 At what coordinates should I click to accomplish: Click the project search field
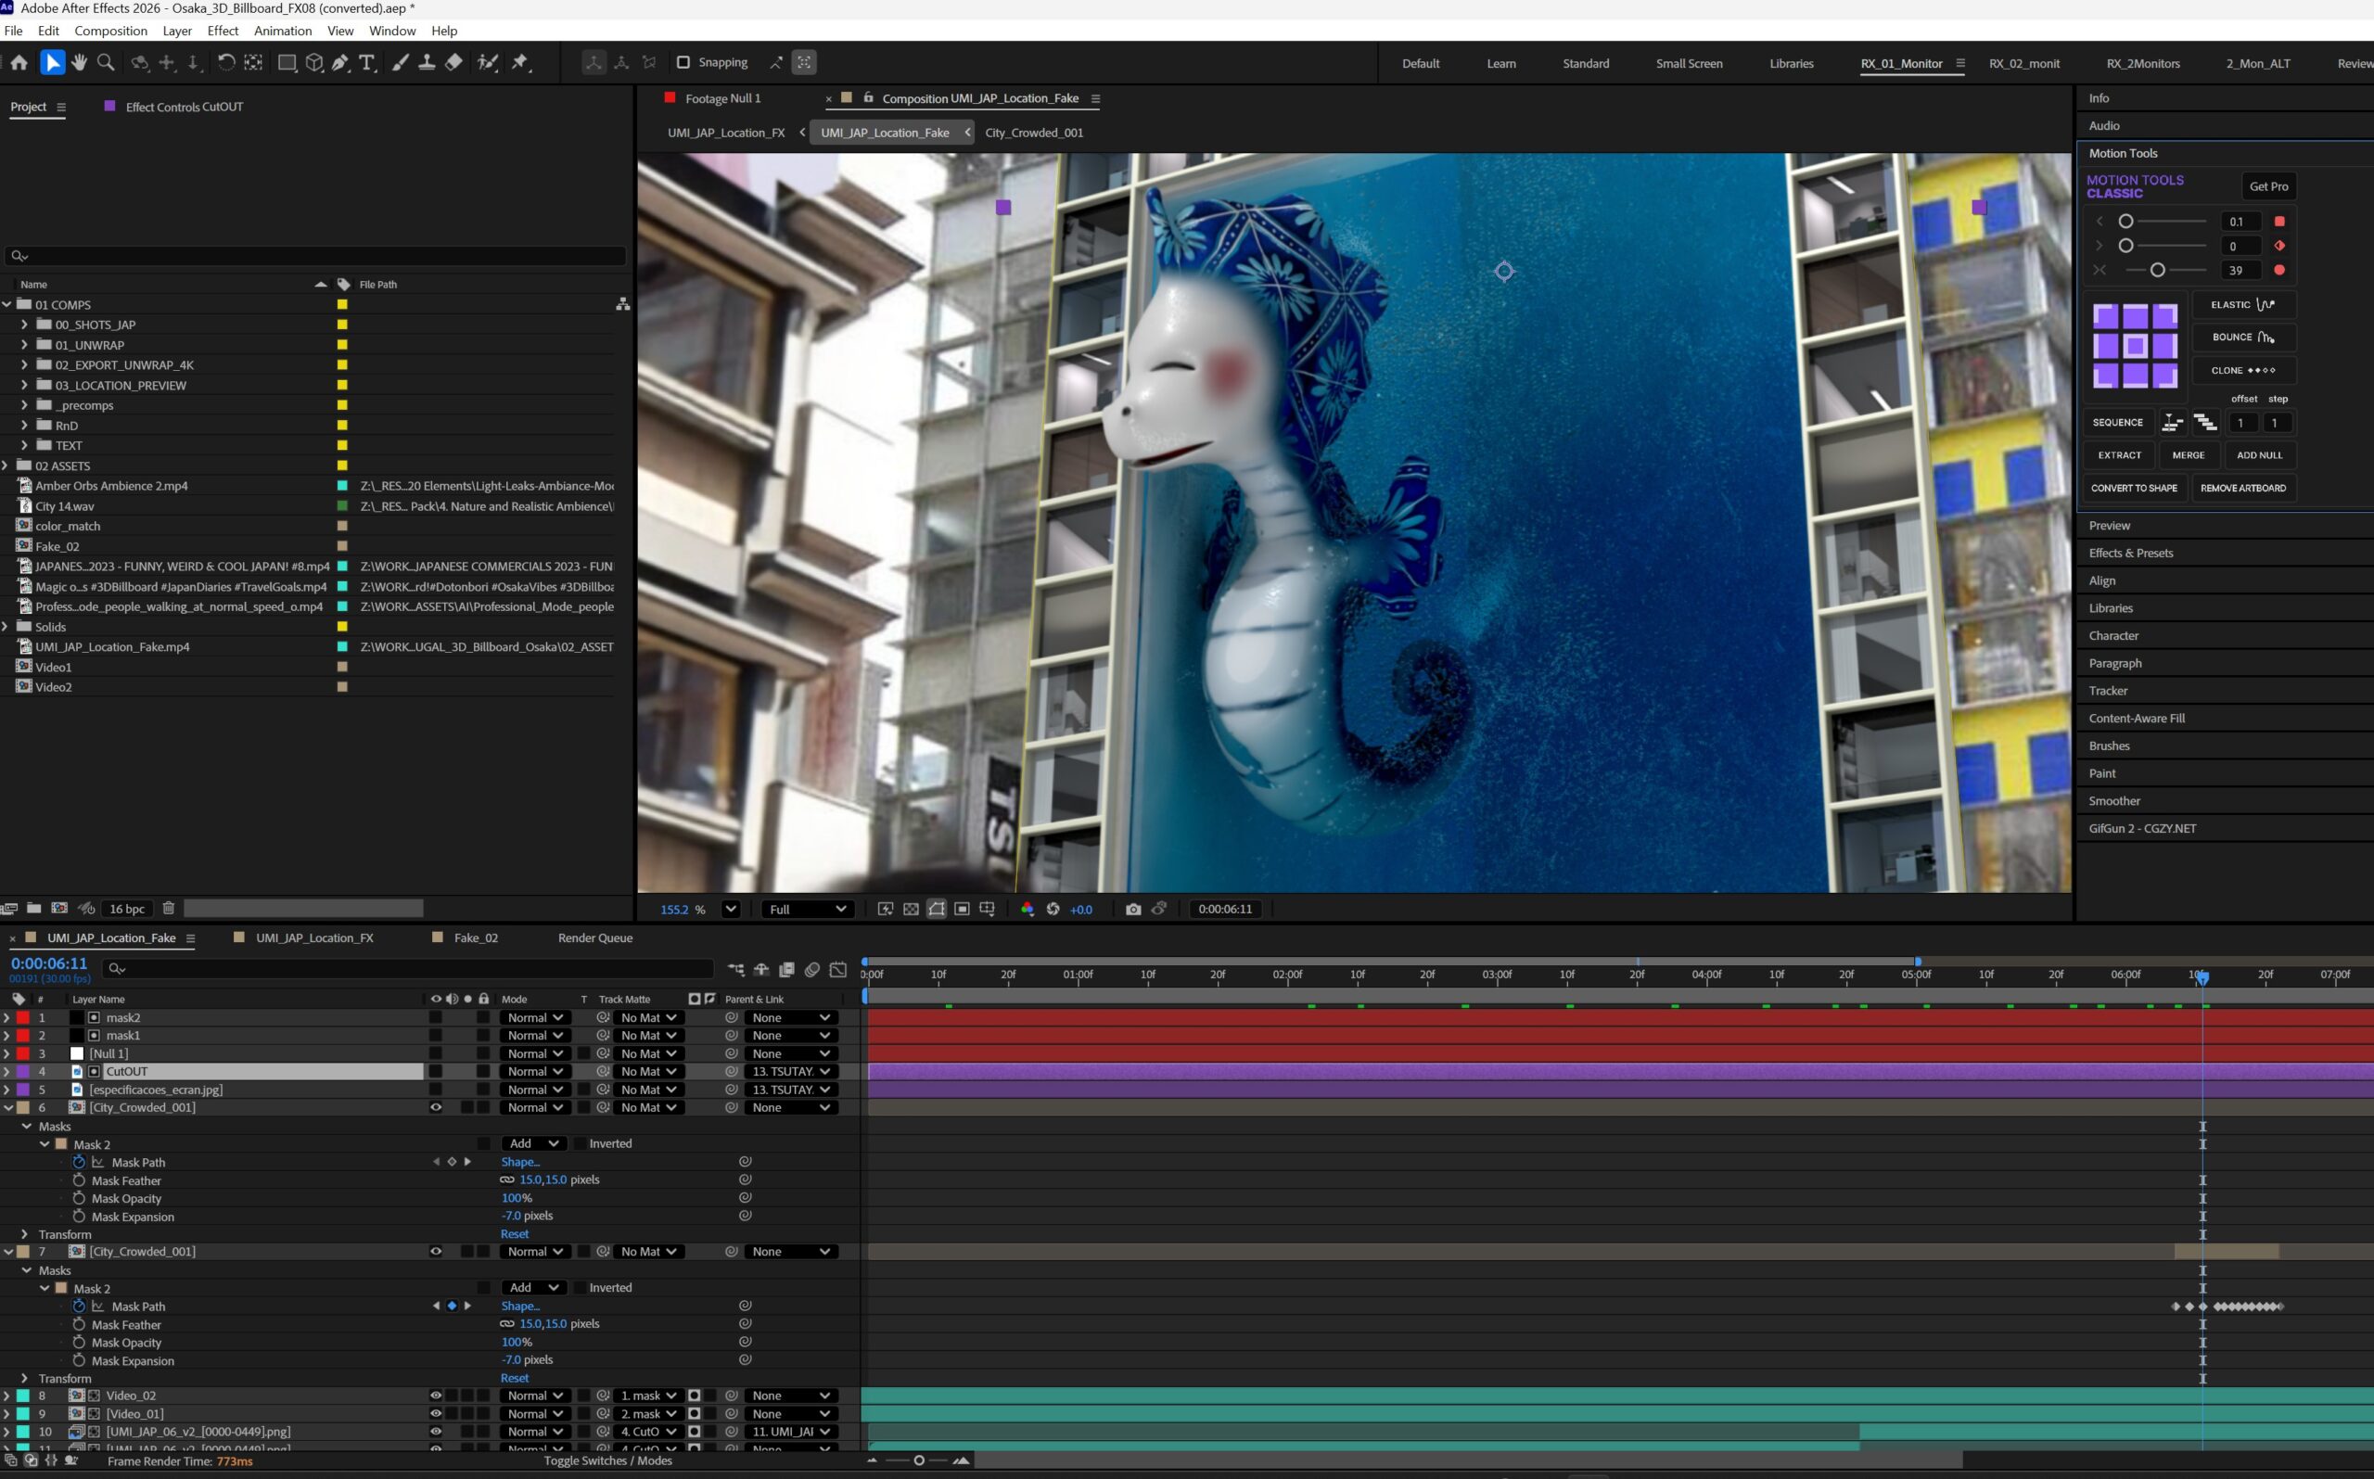(x=315, y=256)
